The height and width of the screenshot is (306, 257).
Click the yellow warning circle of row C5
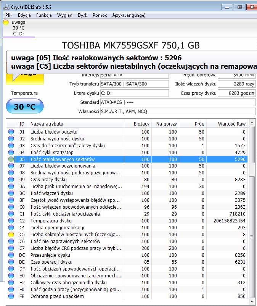[x=11, y=234]
